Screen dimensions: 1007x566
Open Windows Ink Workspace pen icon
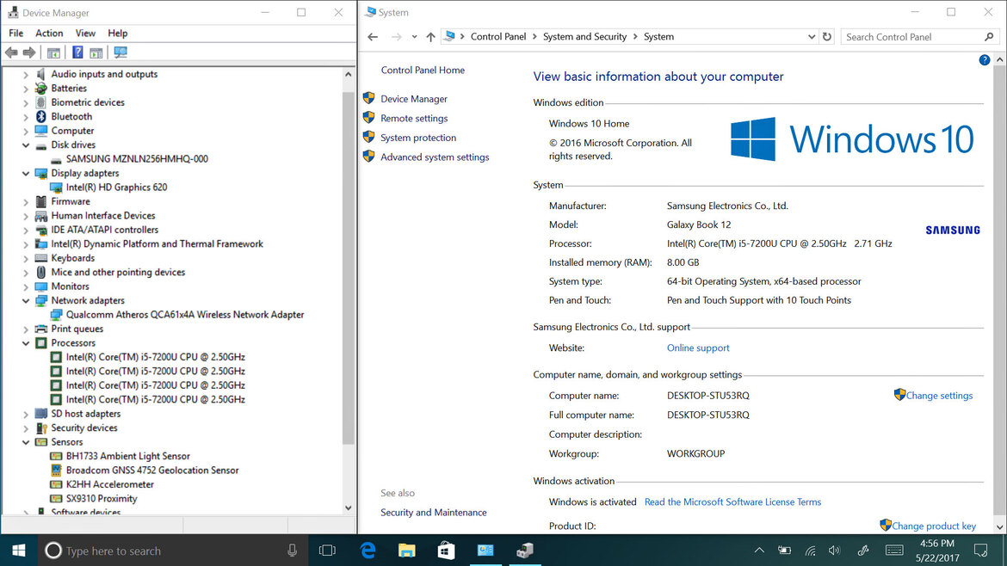863,551
